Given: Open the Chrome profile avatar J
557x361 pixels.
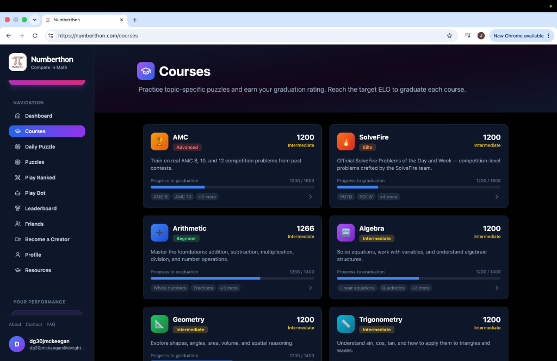Looking at the screenshot, I should pos(481,35).
